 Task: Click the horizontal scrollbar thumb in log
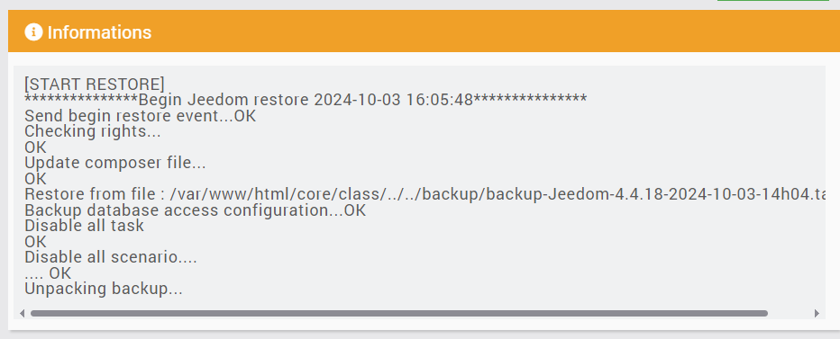pyautogui.click(x=399, y=313)
